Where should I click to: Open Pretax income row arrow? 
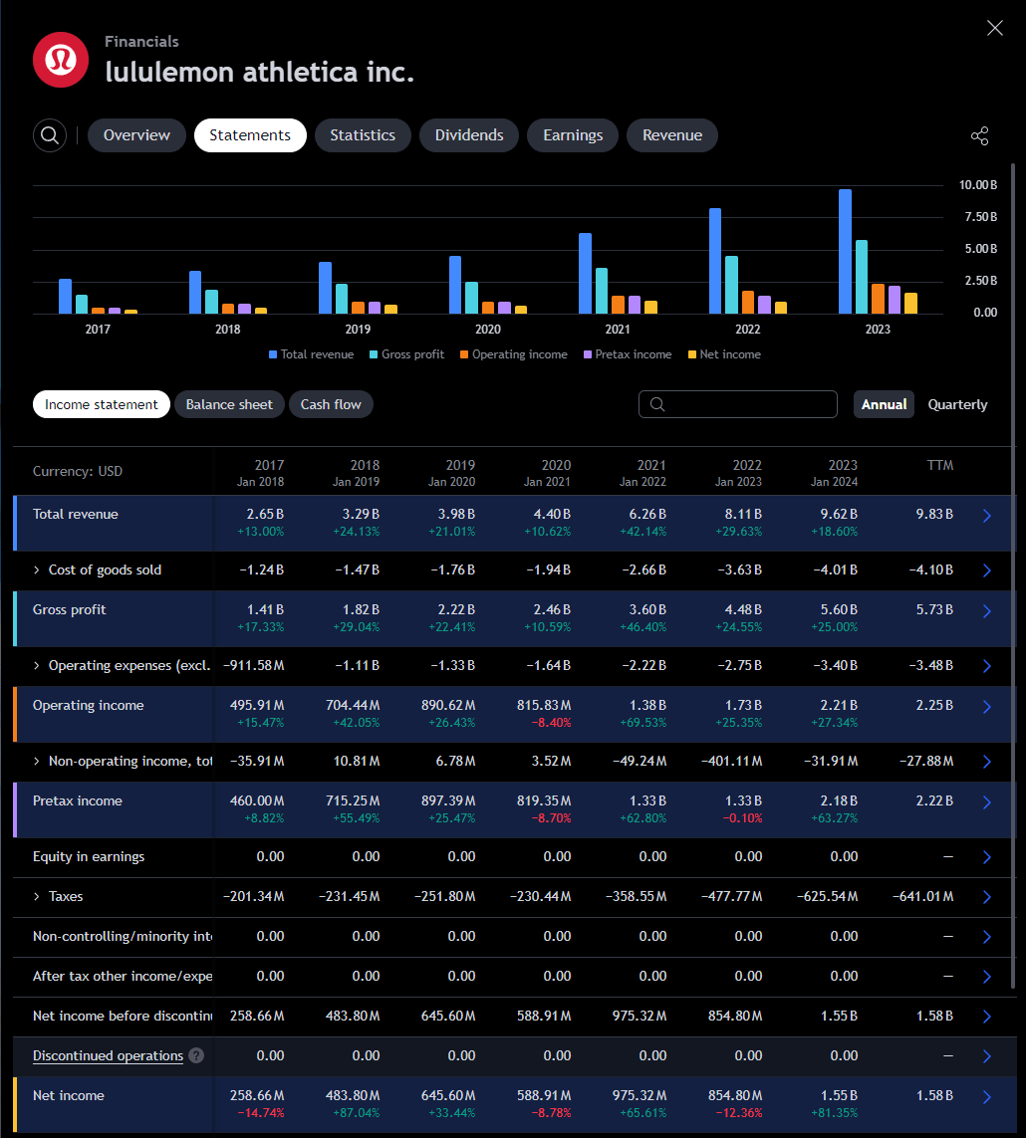point(987,801)
